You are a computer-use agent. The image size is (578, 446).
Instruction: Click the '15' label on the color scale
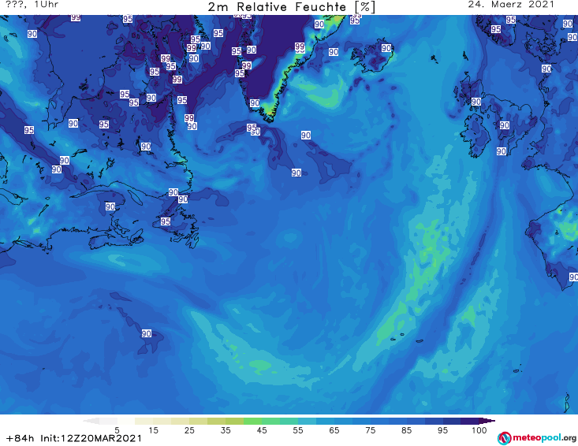point(153,430)
